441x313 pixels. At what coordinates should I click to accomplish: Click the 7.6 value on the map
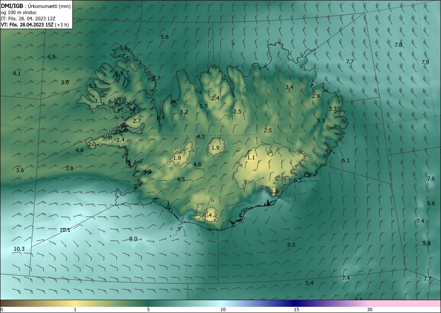(430, 178)
